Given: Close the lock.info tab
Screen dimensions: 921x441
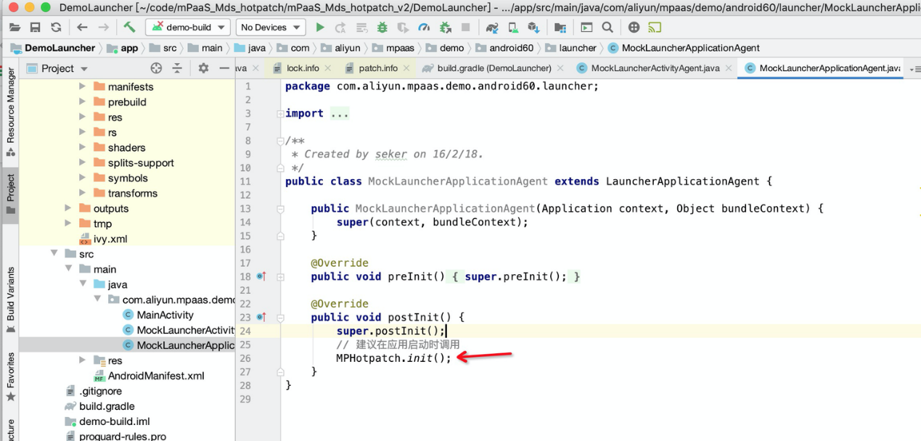Looking at the screenshot, I should 328,68.
